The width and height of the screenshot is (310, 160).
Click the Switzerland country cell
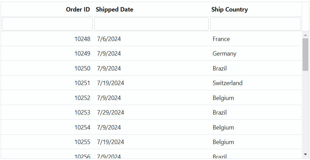point(256,83)
